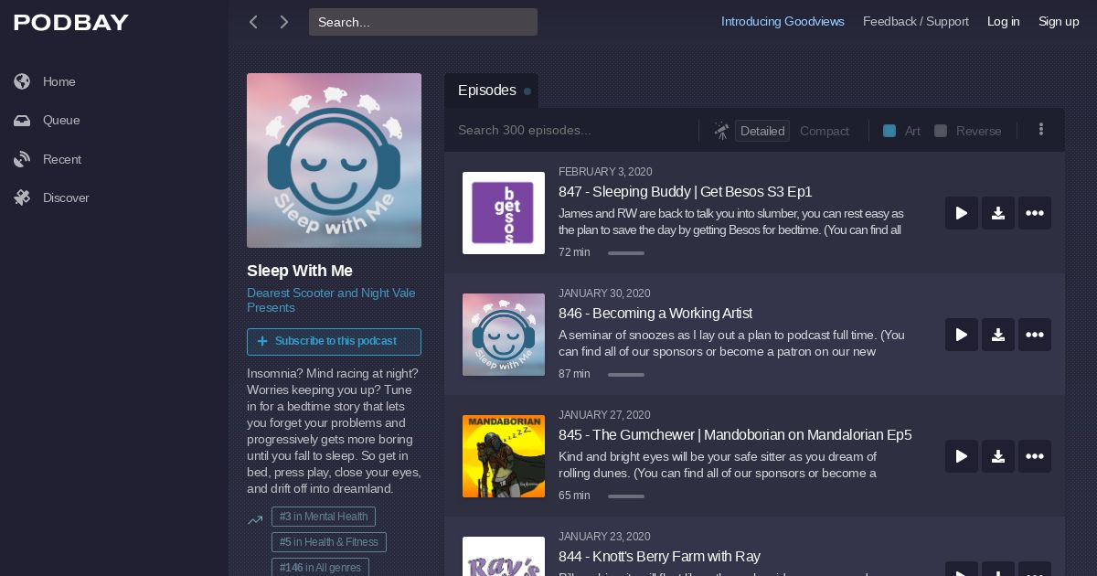This screenshot has height=576, width=1097.
Task: Open episode title 844 - Knott's Berry Farm with Ray
Action: tap(659, 557)
